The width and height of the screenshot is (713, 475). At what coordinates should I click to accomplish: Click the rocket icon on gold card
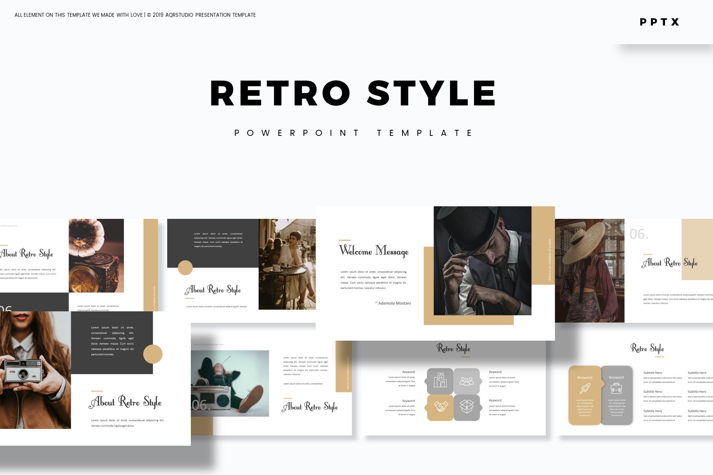pos(585,389)
